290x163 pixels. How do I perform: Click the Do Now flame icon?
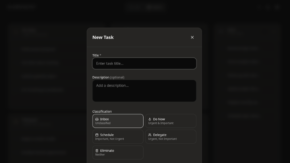[150, 119]
